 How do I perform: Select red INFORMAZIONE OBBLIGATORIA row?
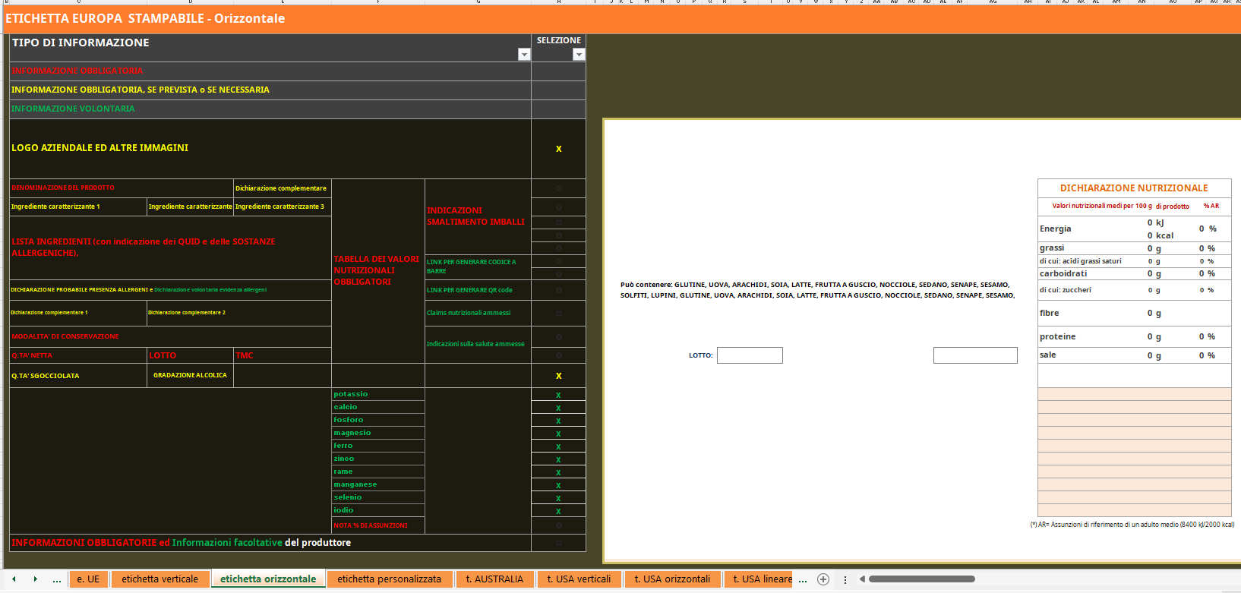270,71
